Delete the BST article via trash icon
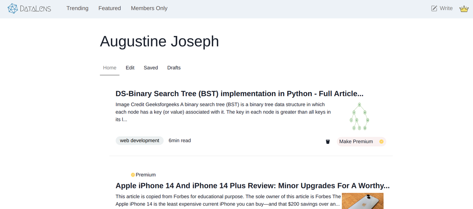This screenshot has width=473, height=209. coord(327,142)
